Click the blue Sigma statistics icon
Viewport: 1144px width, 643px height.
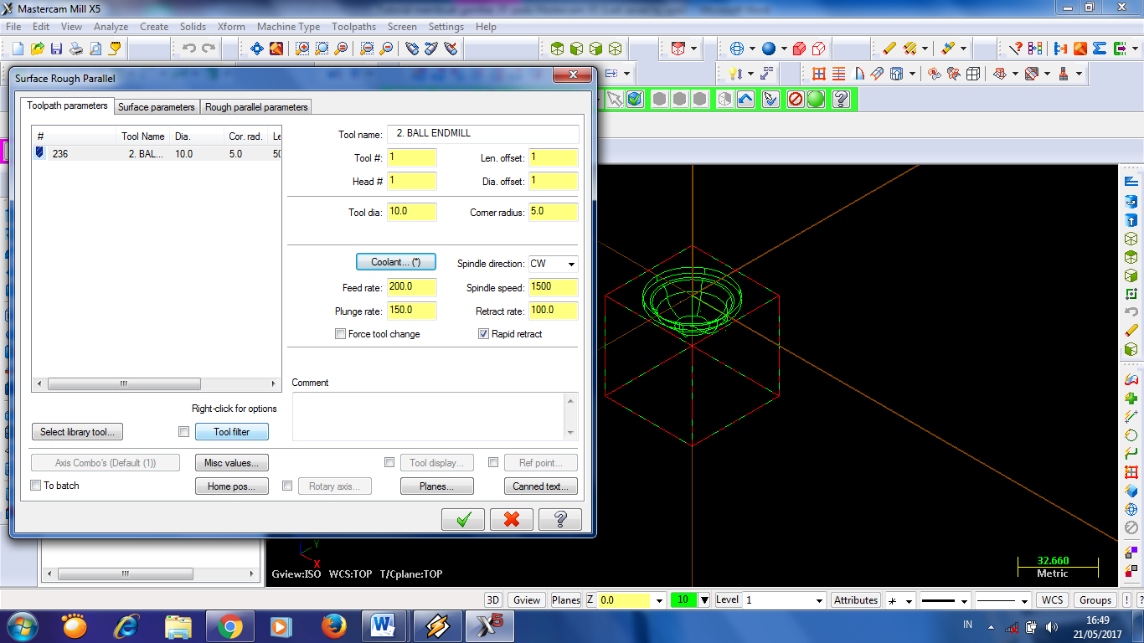click(1100, 49)
